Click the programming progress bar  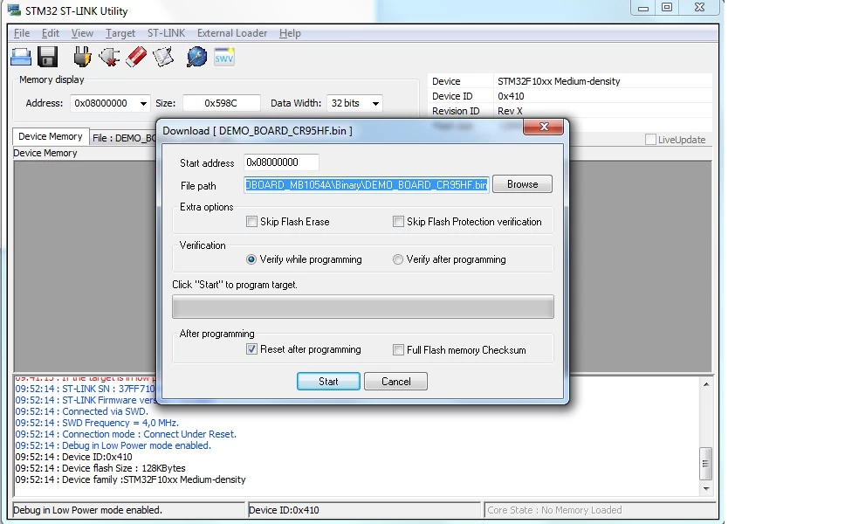[x=362, y=307]
